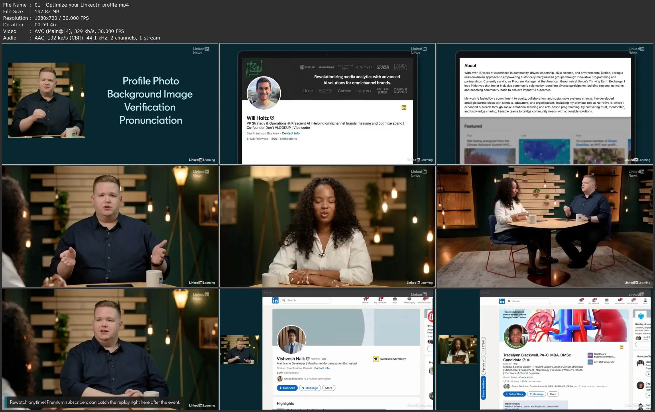The width and height of the screenshot is (655, 412).
Task: Open Messaging on Vishvesh Naik's page
Action: [409, 300]
